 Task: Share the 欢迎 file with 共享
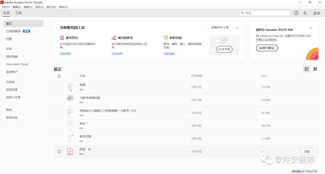[x=307, y=152]
